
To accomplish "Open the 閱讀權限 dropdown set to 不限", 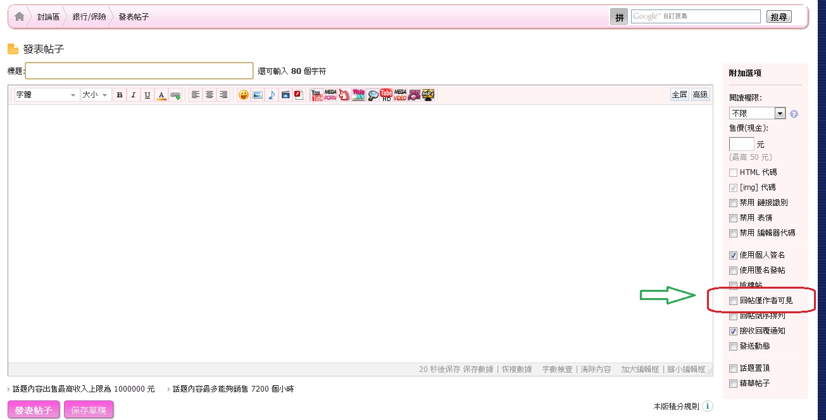I will (x=757, y=114).
